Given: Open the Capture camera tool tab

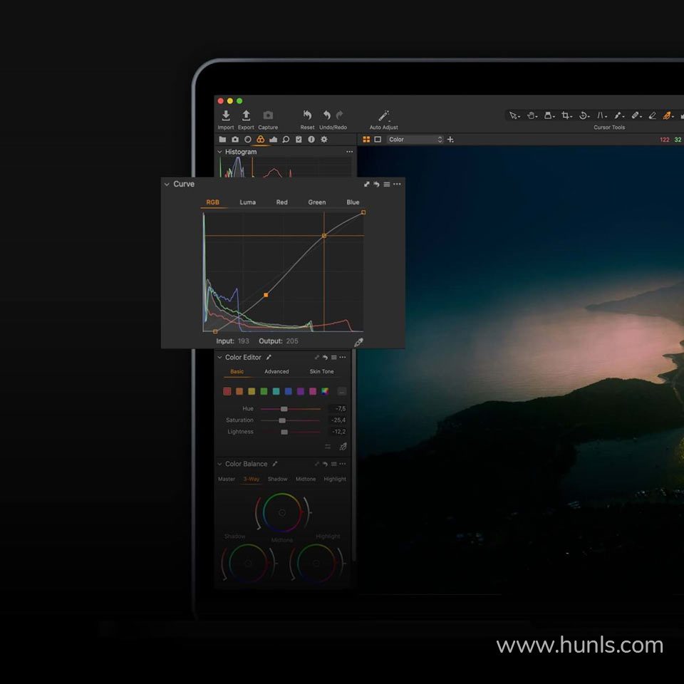Looking at the screenshot, I should 235,140.
